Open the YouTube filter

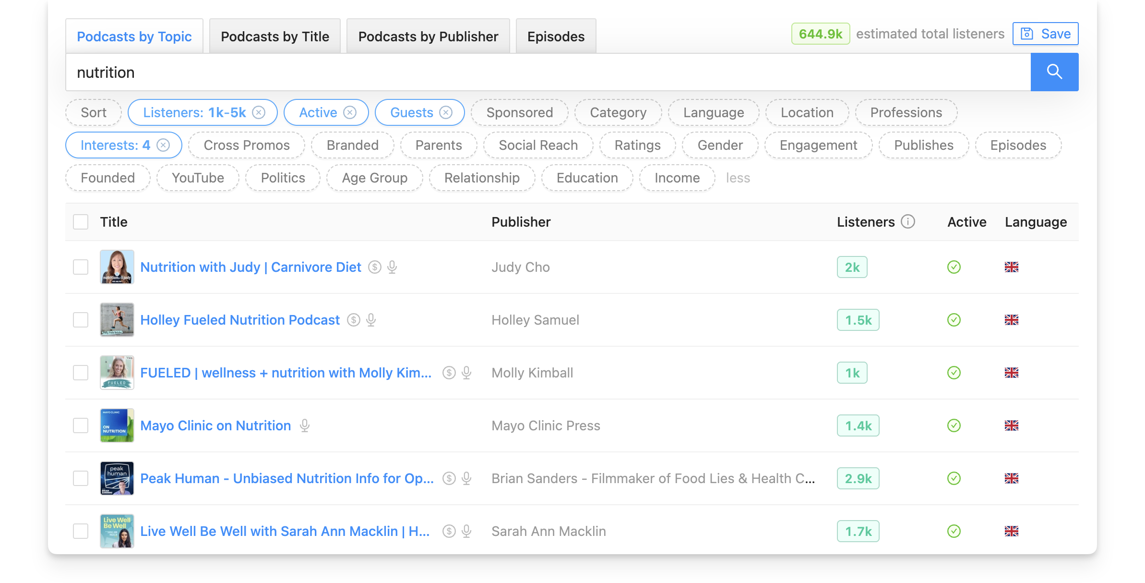point(198,178)
